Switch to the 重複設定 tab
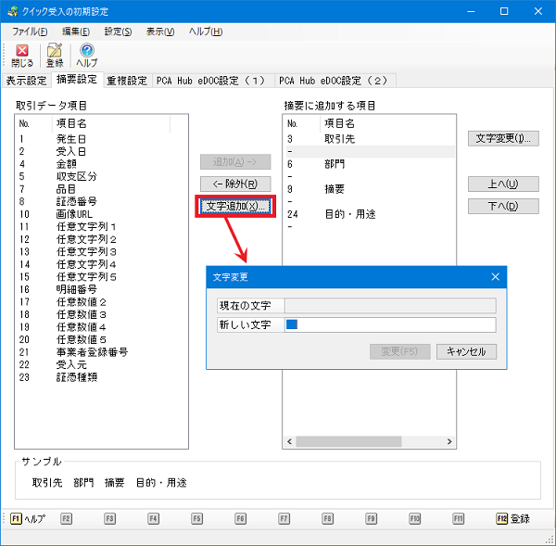This screenshot has width=556, height=546. coord(127,81)
